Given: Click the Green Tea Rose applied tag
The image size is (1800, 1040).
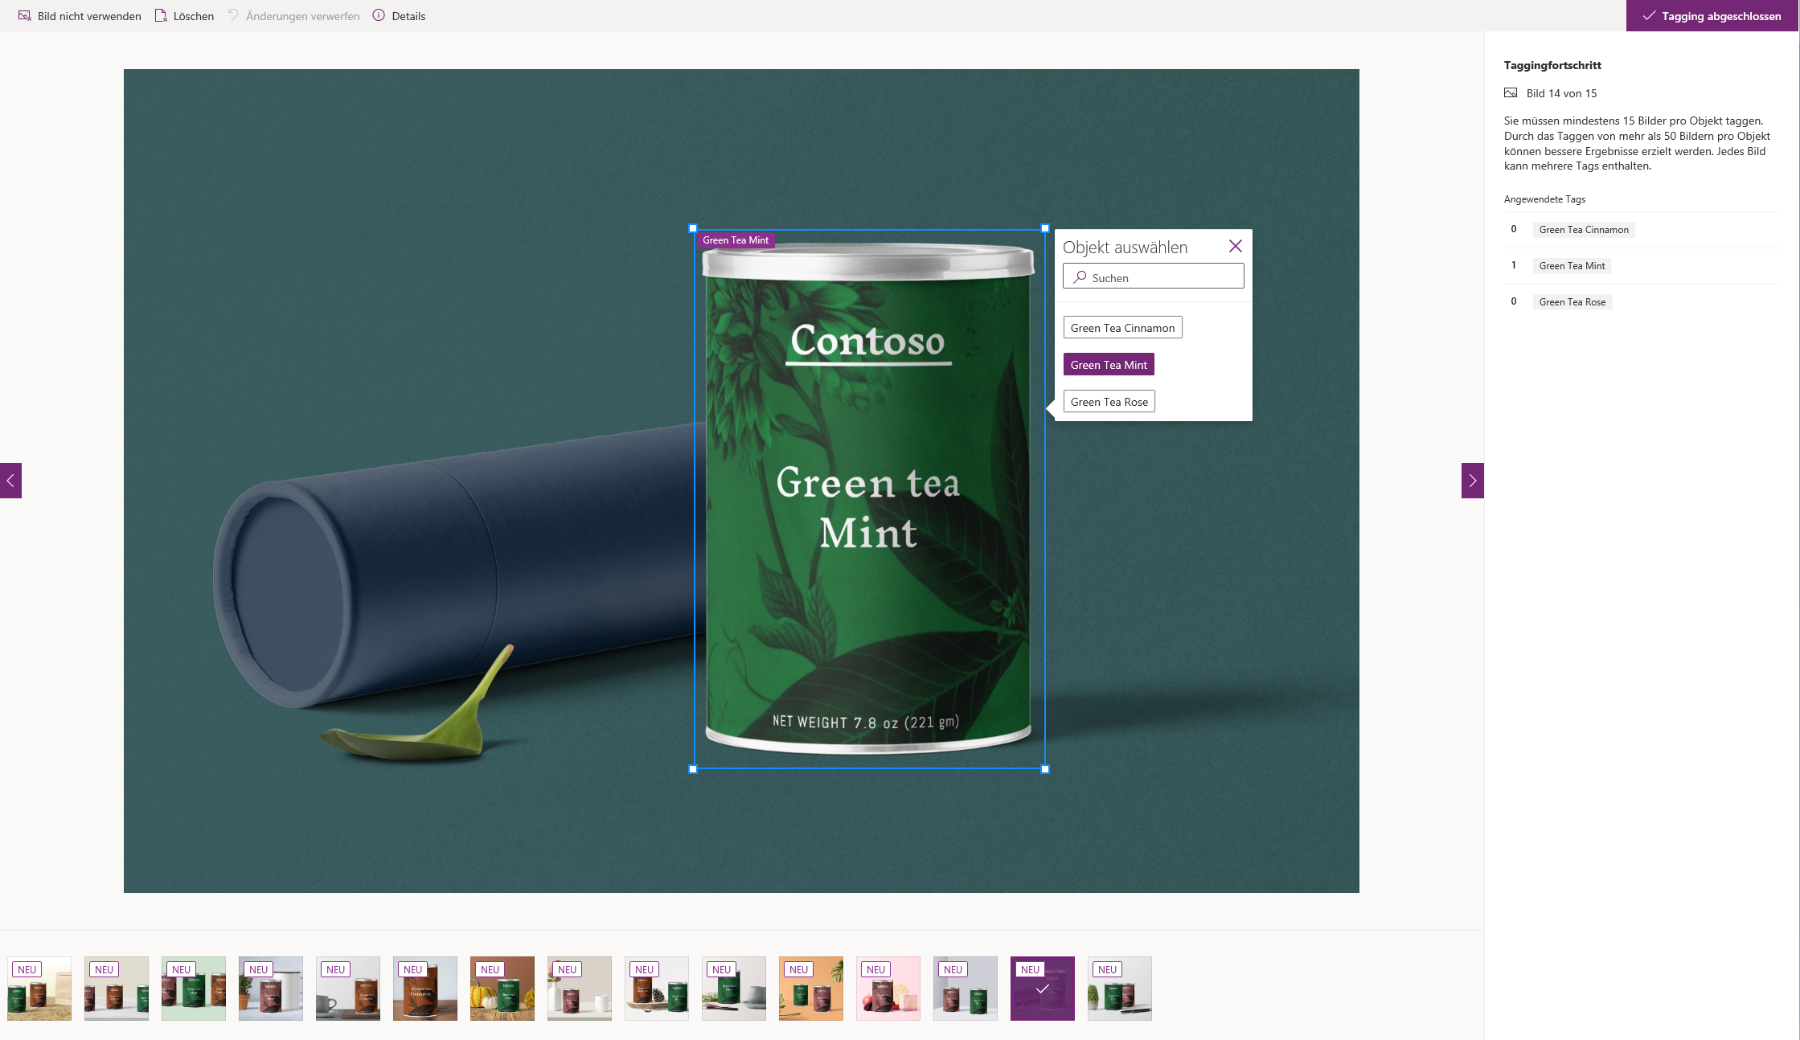Looking at the screenshot, I should 1572,302.
